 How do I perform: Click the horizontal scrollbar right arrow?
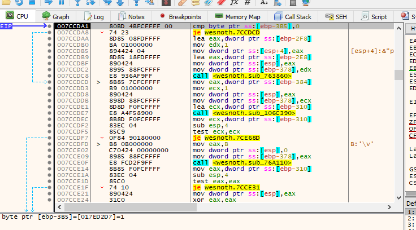coord(389,207)
